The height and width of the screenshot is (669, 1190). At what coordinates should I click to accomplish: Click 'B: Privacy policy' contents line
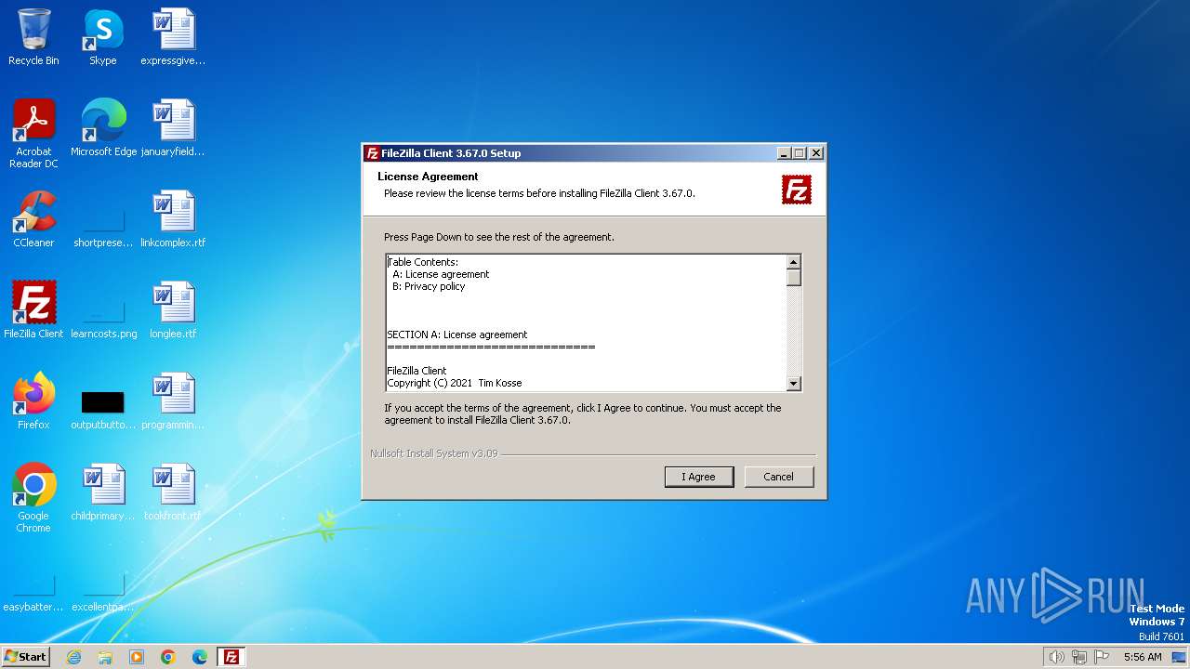(429, 286)
